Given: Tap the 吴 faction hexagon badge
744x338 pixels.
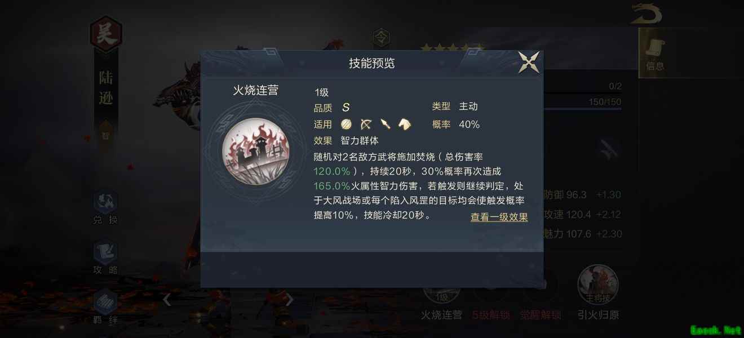Looking at the screenshot, I should 106,35.
